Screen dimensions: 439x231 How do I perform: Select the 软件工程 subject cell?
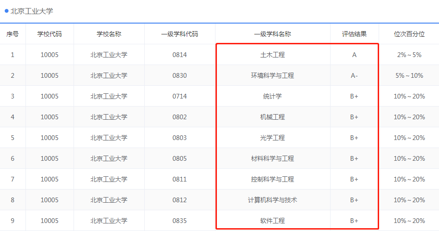tap(273, 221)
